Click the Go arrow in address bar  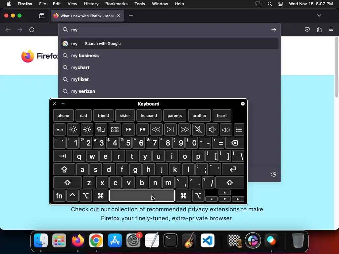pyautogui.click(x=274, y=29)
